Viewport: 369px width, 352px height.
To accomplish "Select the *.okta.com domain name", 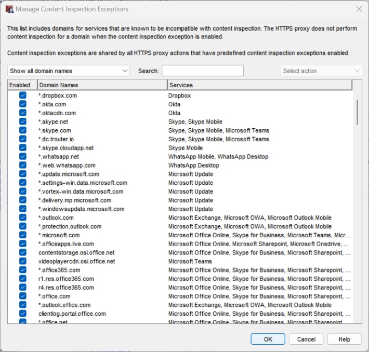I will coord(52,104).
